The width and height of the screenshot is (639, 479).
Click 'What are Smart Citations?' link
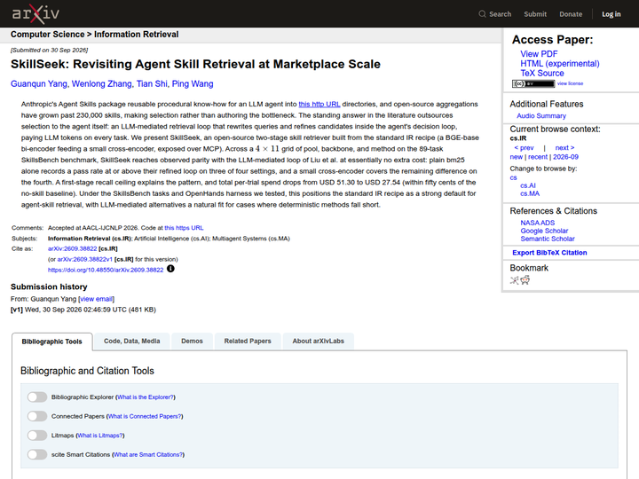coord(148,454)
